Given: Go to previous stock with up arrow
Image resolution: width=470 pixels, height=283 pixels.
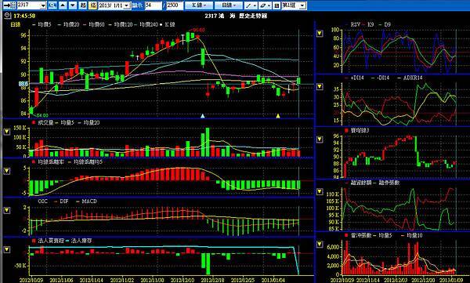Looking at the screenshot, I should (x=63, y=5).
